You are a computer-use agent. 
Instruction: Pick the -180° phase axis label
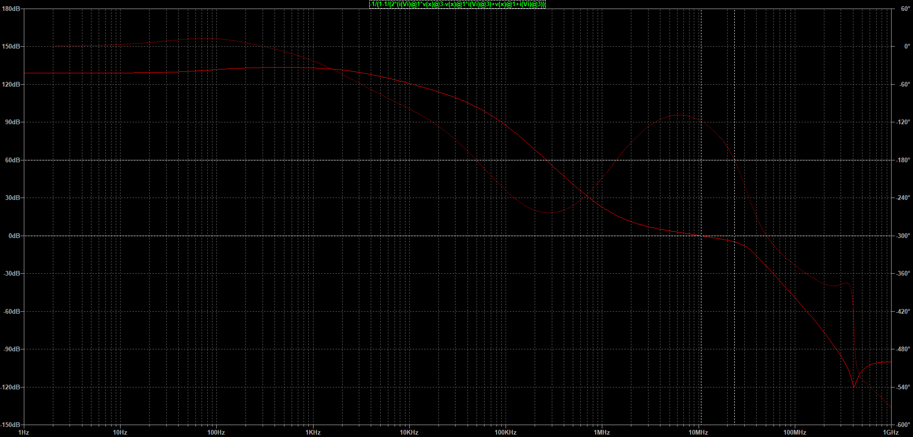tap(904, 160)
